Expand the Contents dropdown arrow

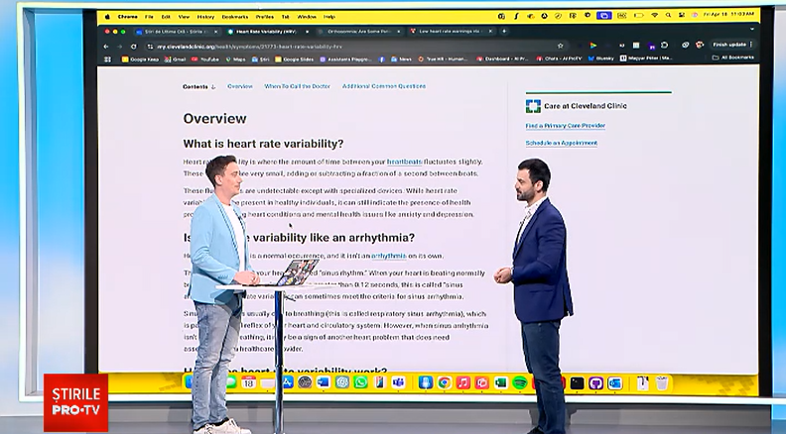coord(213,87)
